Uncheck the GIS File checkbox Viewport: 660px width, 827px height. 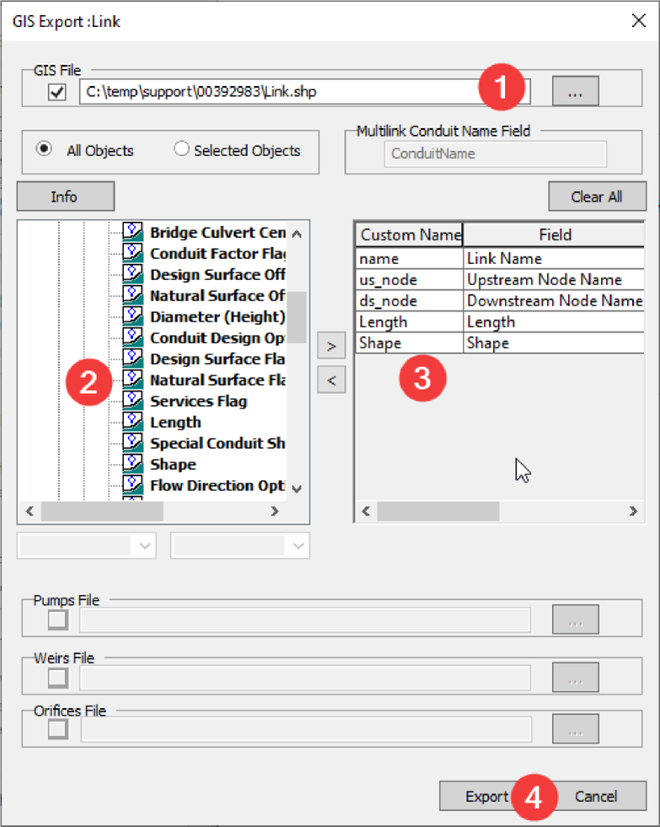[56, 92]
